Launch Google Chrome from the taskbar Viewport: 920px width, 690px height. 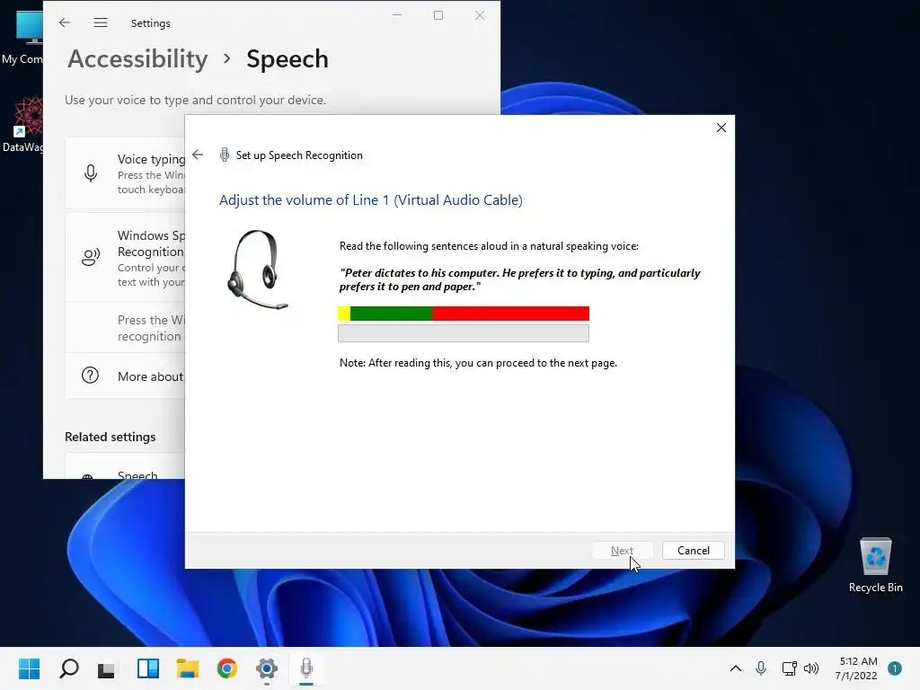pos(227,668)
